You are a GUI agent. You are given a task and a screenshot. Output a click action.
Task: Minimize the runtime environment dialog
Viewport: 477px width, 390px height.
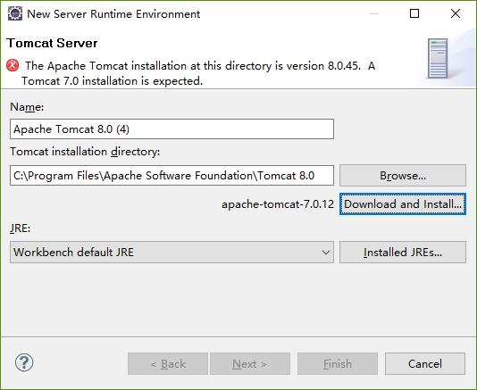click(x=374, y=13)
